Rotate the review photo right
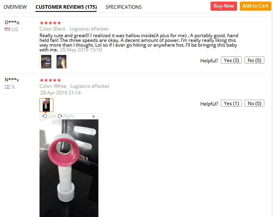This screenshot has width=273, height=217. point(66,116)
